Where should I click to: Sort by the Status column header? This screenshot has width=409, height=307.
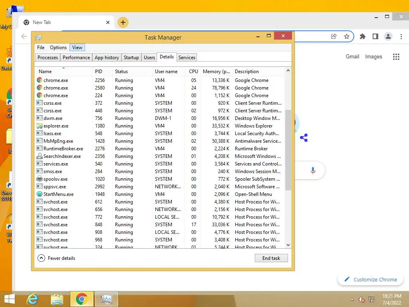pyautogui.click(x=133, y=72)
